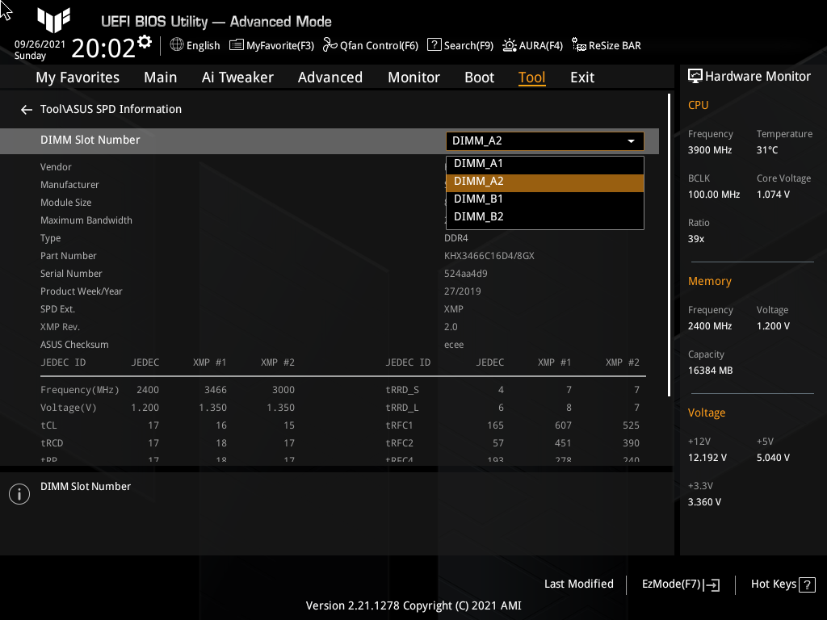Change the BIOS language from English
Image resolution: width=827 pixels, height=620 pixels.
tap(195, 45)
